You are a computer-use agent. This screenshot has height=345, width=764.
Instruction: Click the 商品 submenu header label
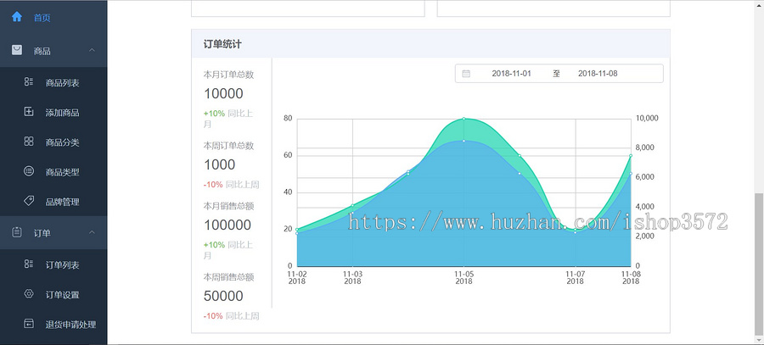click(x=42, y=51)
